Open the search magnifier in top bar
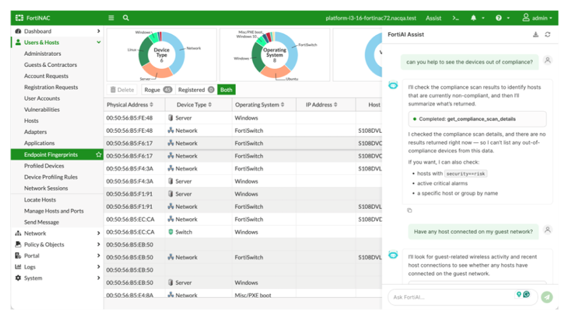This screenshot has width=569, height=320. 126,18
